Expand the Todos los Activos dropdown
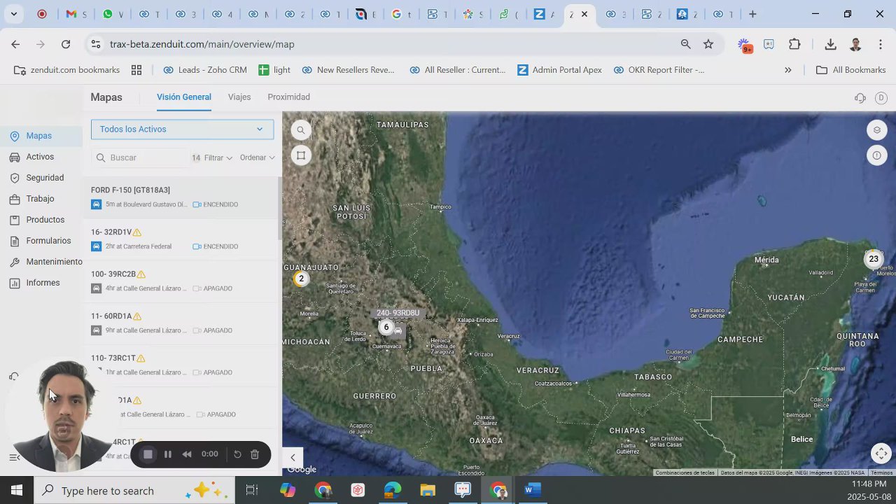Screen dimensions: 896x504 (x=182, y=129)
